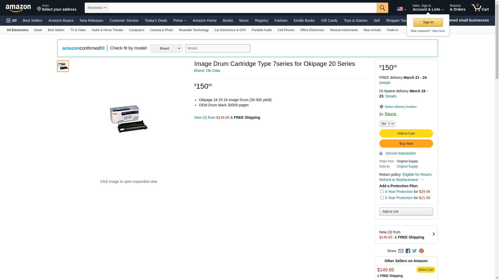
Task: Share the product on Twitter
Action: pos(415,251)
